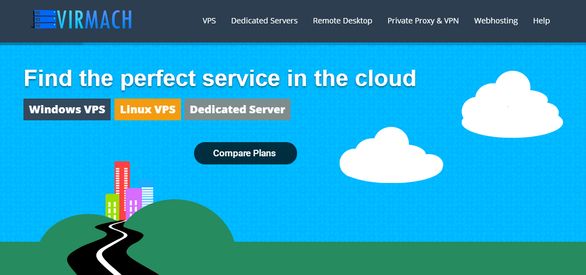Image resolution: width=586 pixels, height=275 pixels.
Task: Open the VPS menu
Action: point(209,21)
